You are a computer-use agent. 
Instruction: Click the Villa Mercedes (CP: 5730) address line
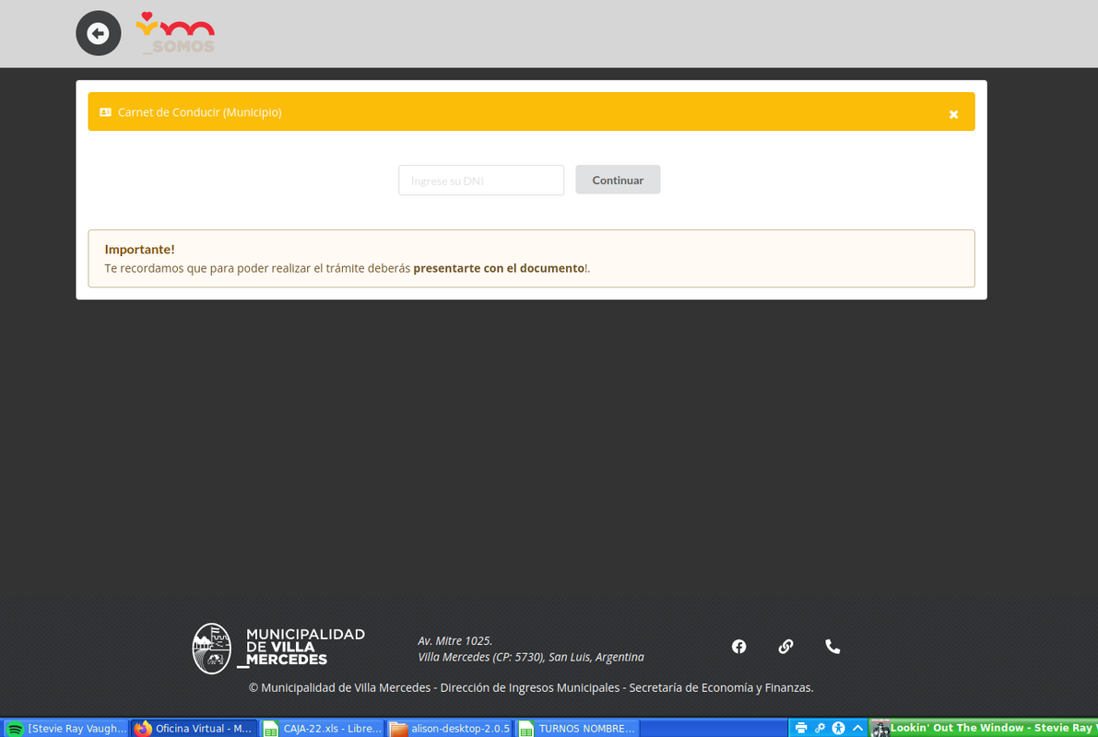[531, 657]
